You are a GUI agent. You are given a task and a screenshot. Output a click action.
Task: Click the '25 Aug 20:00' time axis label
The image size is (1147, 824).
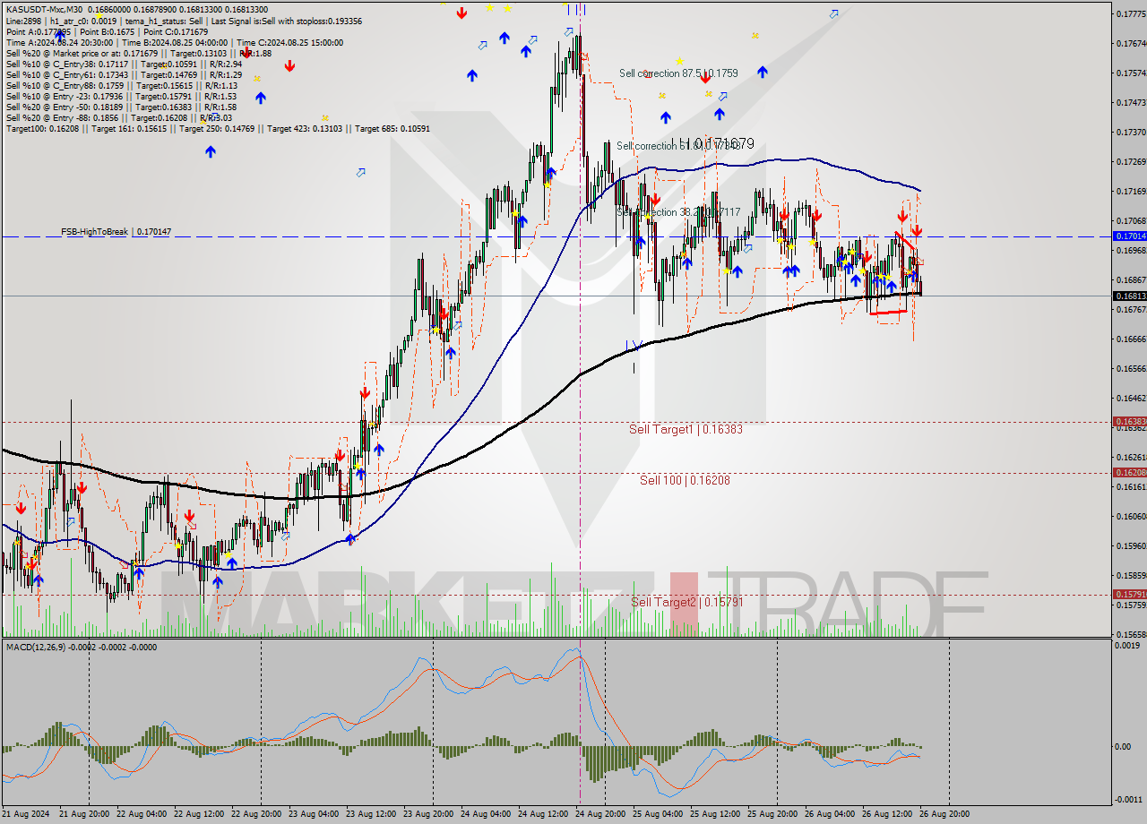(773, 814)
